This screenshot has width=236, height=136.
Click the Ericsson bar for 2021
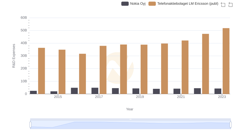click(x=185, y=67)
